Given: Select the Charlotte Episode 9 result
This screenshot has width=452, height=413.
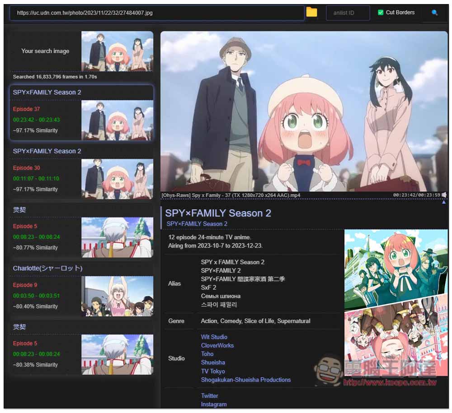Looking at the screenshot, I should pyautogui.click(x=81, y=289).
